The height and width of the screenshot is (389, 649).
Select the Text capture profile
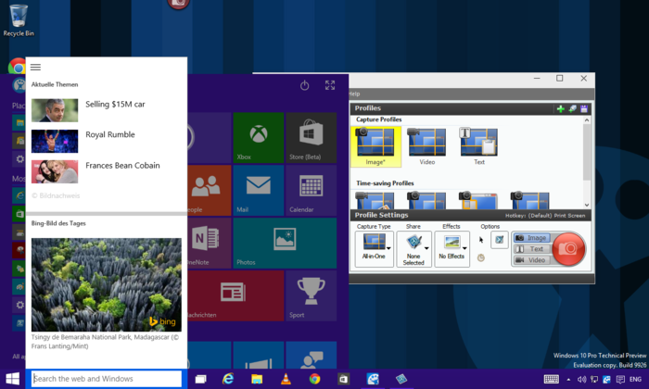(x=479, y=146)
